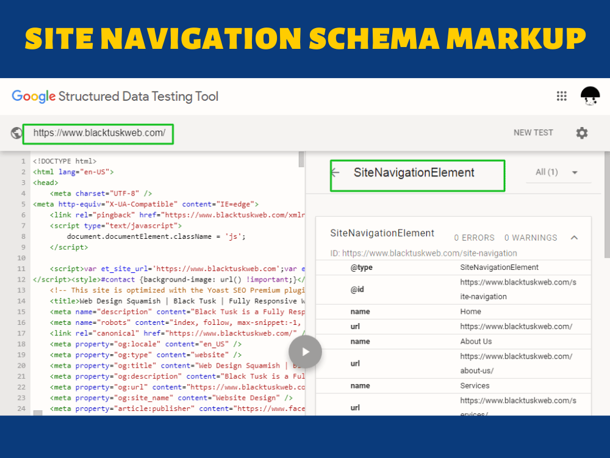Click the article:publisher meta line
The image size is (610, 458).
(177, 409)
